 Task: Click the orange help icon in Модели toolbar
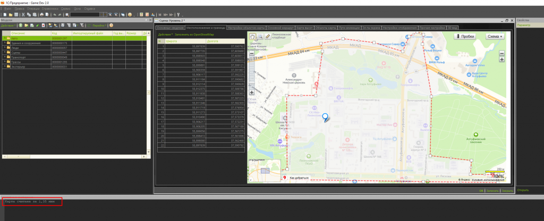[111, 25]
